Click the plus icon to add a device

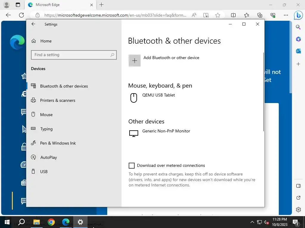pyautogui.click(x=135, y=61)
